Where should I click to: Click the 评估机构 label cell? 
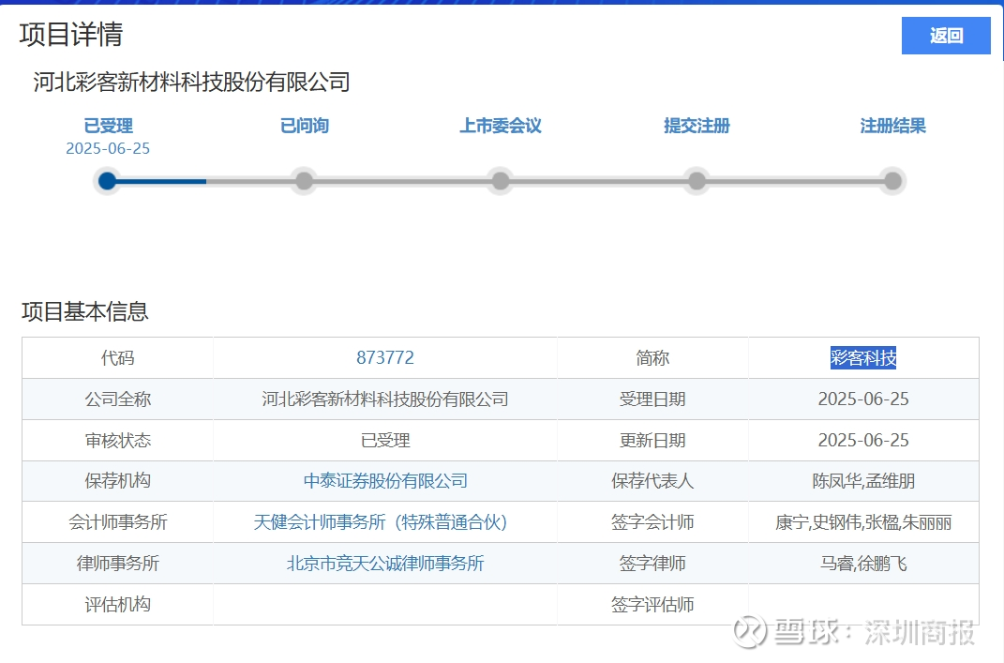pos(118,604)
